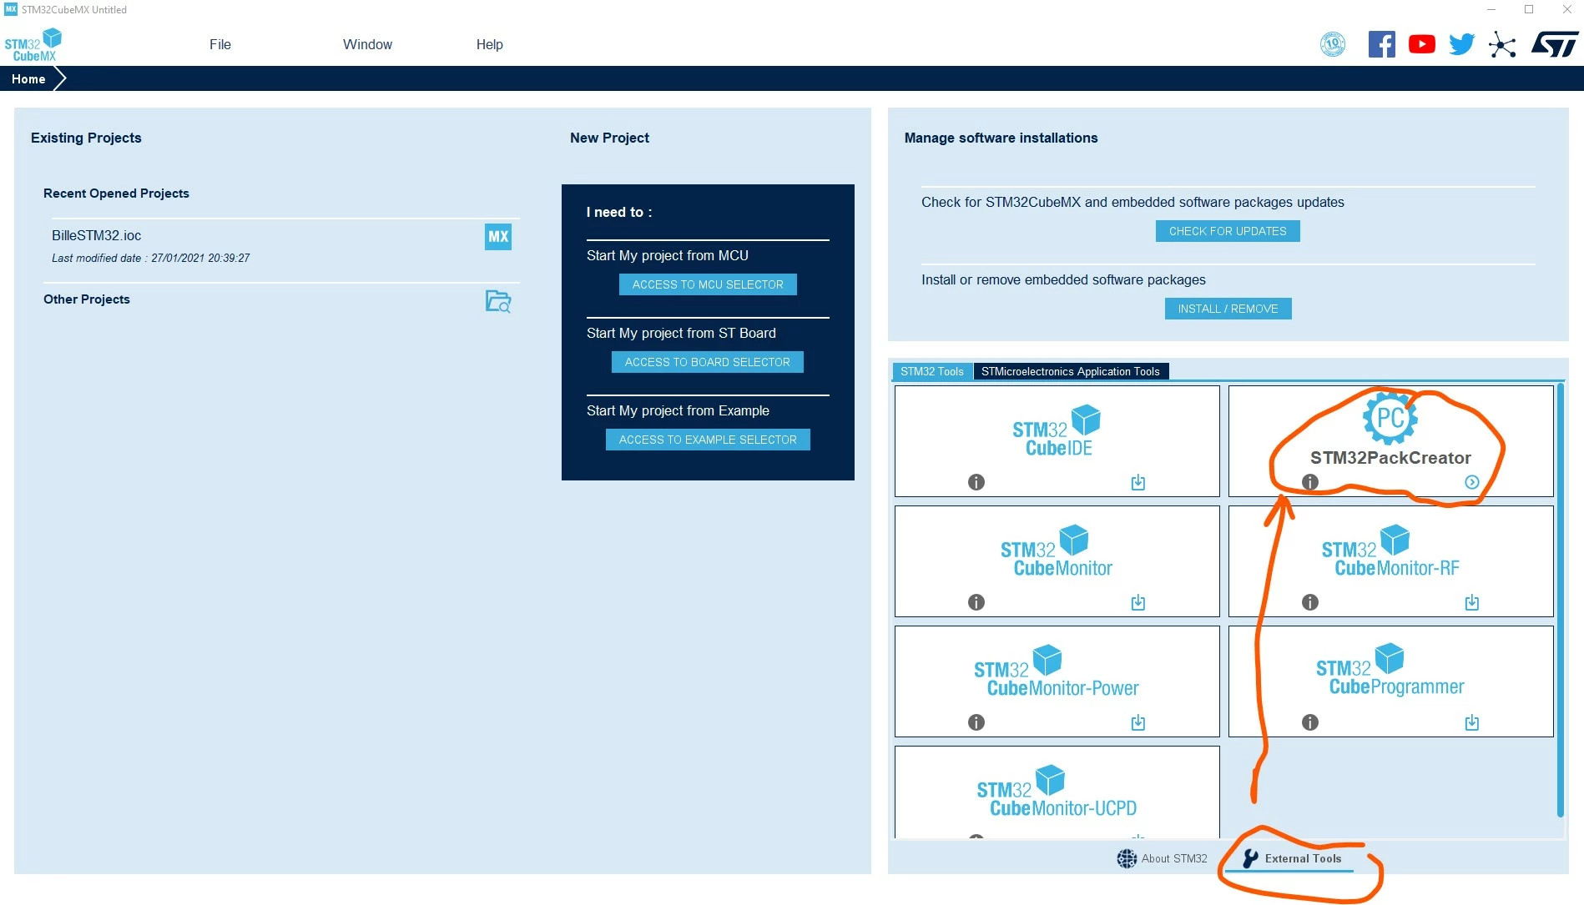The height and width of the screenshot is (905, 1584).
Task: Click the STM32CubeMX logo
Action: click(x=33, y=45)
